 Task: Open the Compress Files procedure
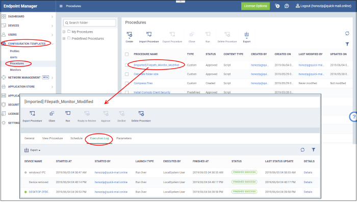[x=143, y=83]
